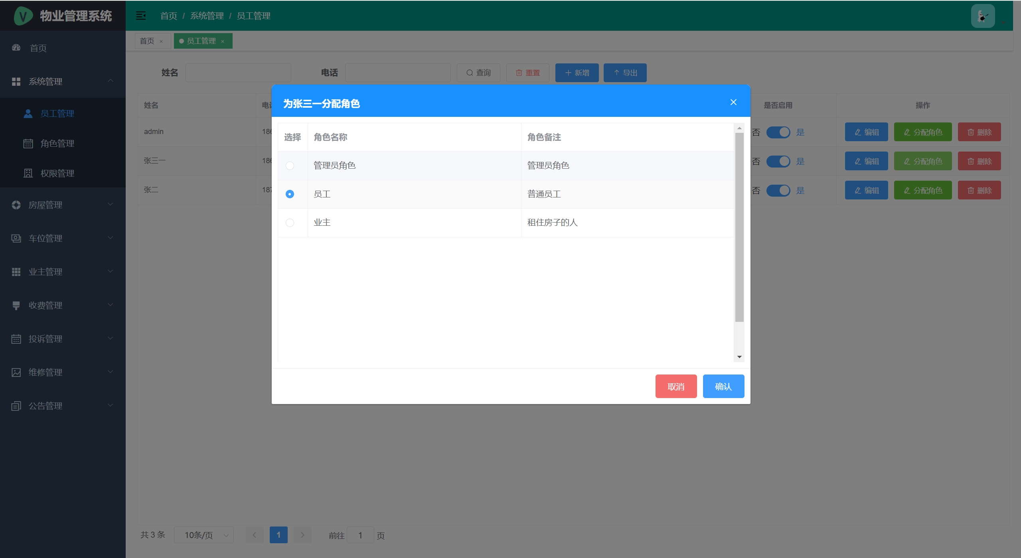
Task: Select the 员工 role radio button
Action: click(x=290, y=194)
